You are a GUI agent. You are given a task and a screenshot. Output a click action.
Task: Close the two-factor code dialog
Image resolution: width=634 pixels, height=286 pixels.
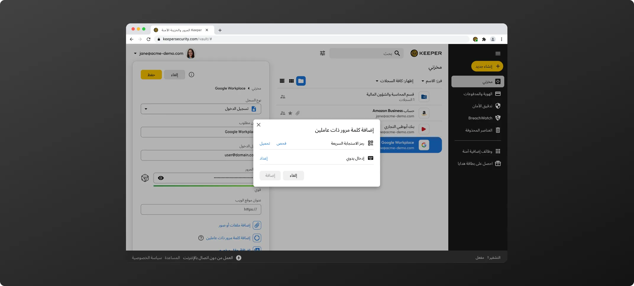coord(259,125)
